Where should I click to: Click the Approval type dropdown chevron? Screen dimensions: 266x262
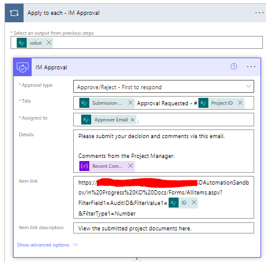(x=249, y=86)
